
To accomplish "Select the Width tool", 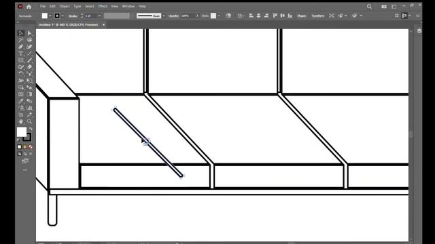I will coord(21,81).
